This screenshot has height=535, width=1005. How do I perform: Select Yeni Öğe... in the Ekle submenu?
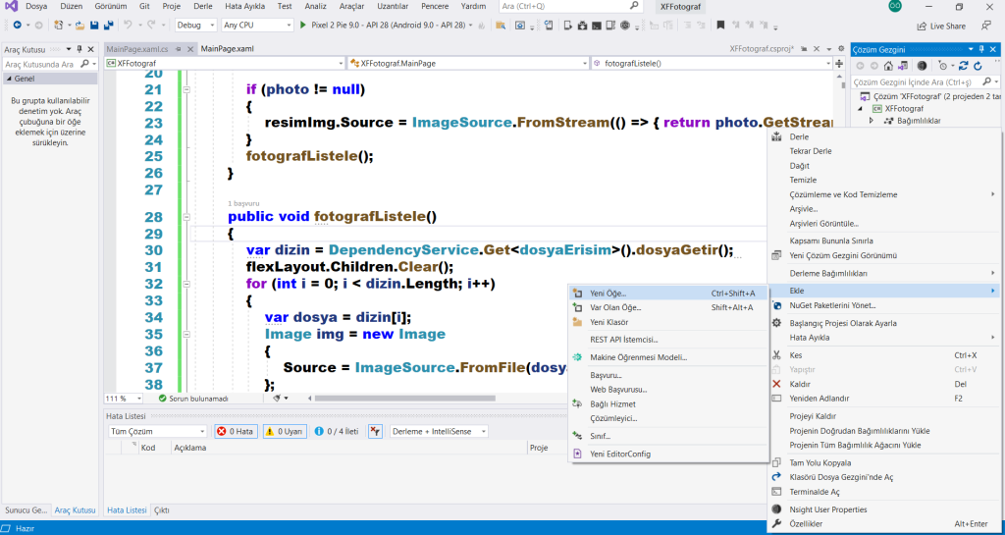click(x=608, y=293)
